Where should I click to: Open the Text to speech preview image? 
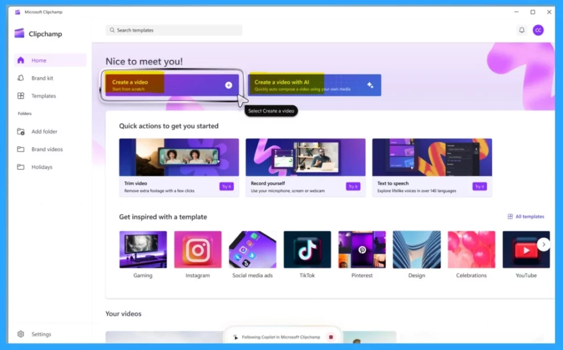(432, 157)
